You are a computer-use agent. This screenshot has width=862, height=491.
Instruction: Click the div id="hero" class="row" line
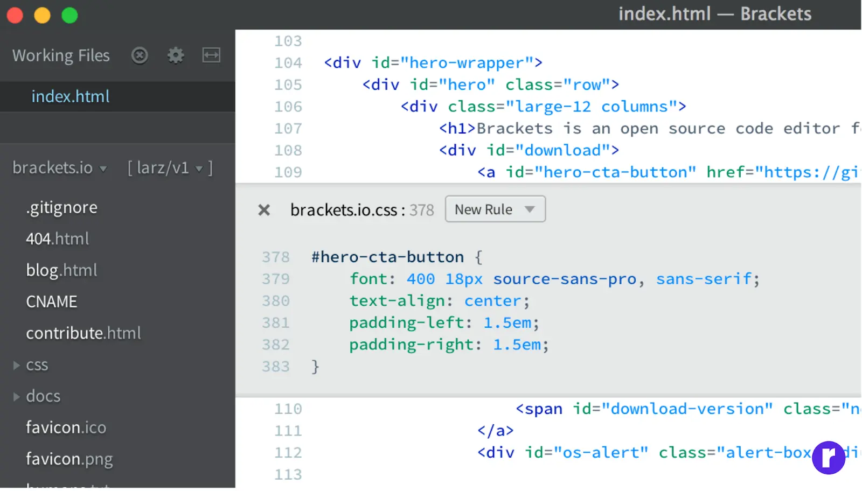coord(491,85)
